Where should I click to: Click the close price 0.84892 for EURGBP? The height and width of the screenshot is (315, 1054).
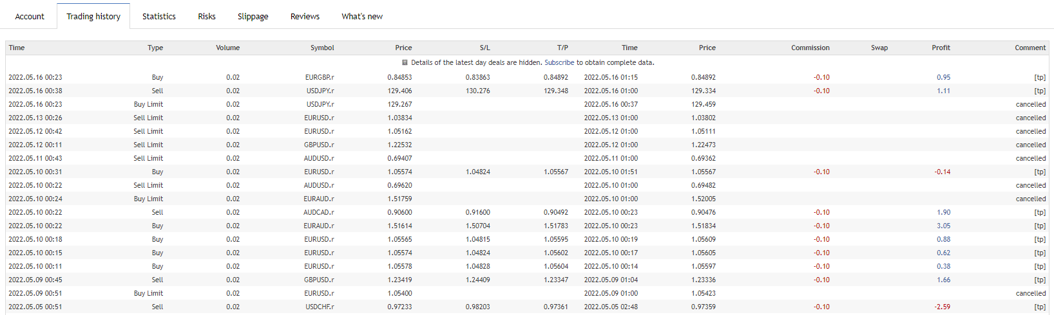pyautogui.click(x=704, y=77)
